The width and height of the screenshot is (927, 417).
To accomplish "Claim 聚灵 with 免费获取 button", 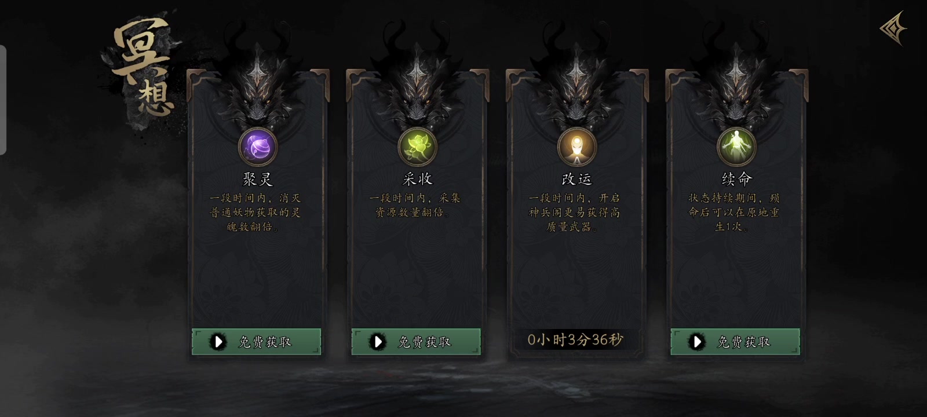I will 256,342.
